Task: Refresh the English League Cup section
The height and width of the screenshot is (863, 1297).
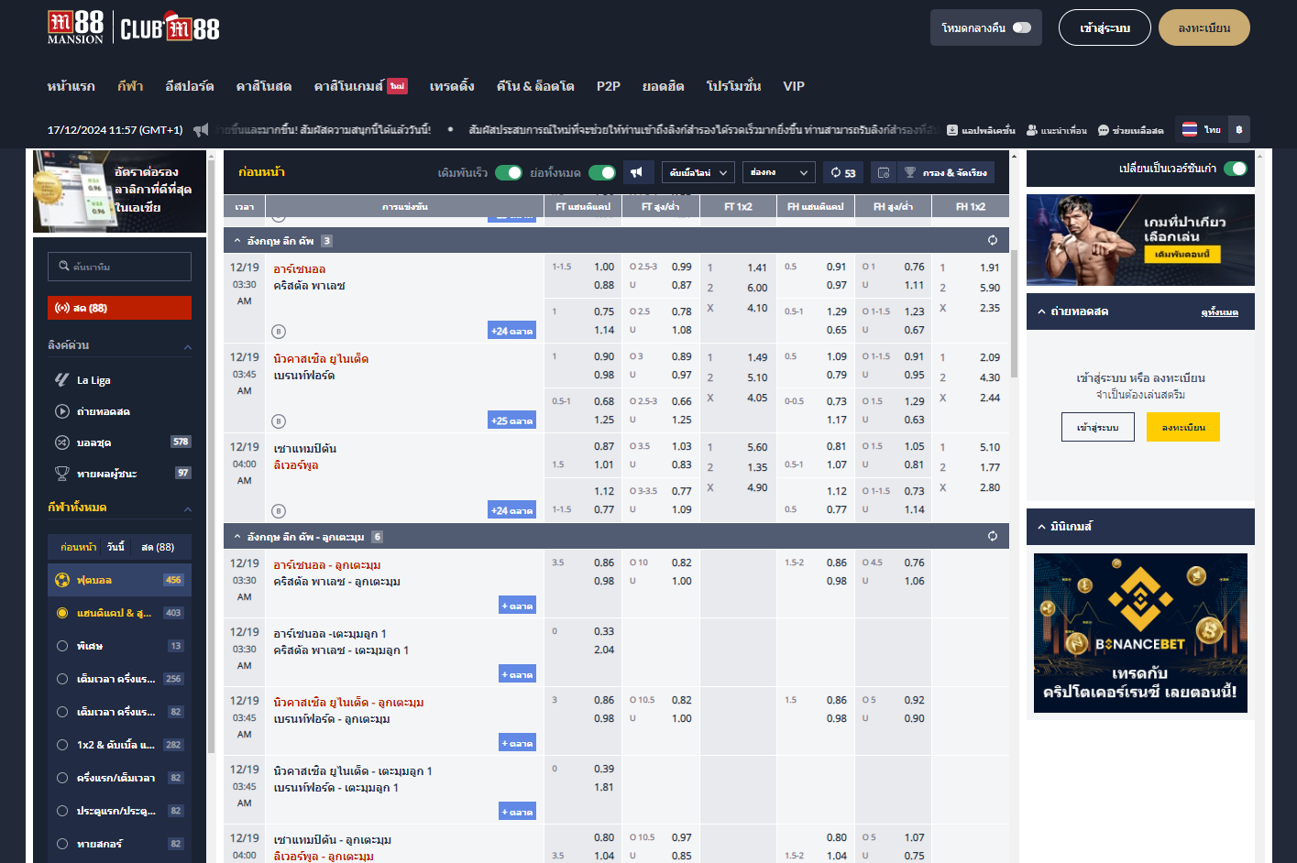Action: (993, 240)
